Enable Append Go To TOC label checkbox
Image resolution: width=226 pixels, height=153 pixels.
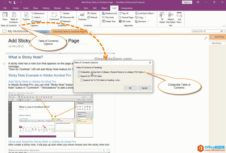point(79,76)
